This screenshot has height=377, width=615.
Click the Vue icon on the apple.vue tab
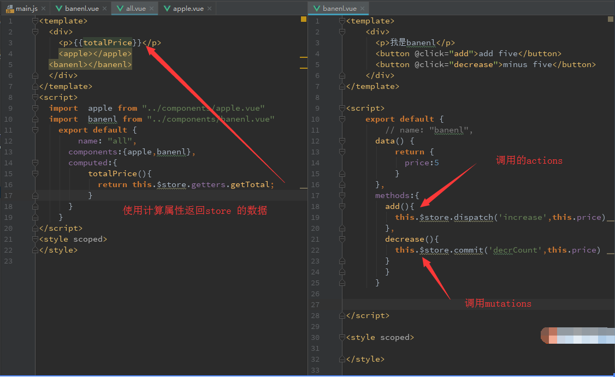click(x=167, y=9)
